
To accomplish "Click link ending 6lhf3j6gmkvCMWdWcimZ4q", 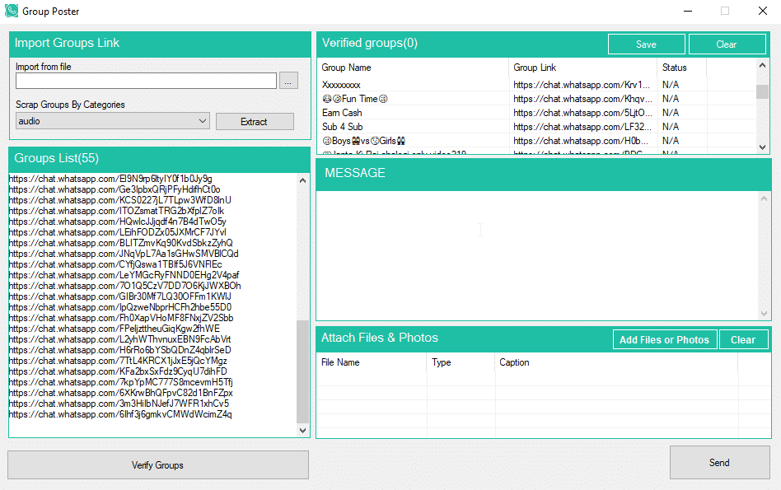I will [x=120, y=414].
